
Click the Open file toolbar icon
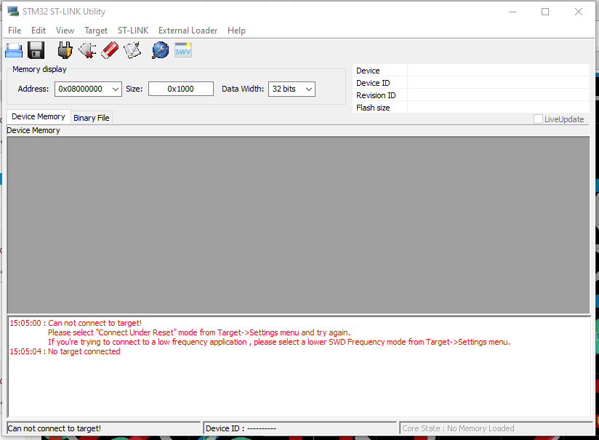[14, 50]
